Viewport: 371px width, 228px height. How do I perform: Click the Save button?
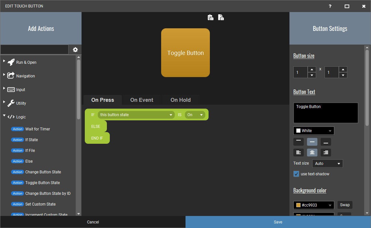point(278,222)
